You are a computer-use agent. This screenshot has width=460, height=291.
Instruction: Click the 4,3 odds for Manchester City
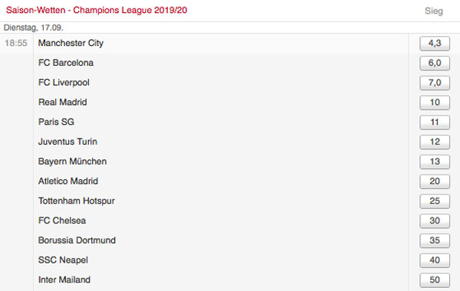coord(435,44)
